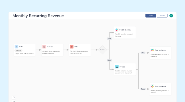This screenshot has height=102, width=185.
Task: Open 'subscription is still active?' description
Action: (124, 72)
